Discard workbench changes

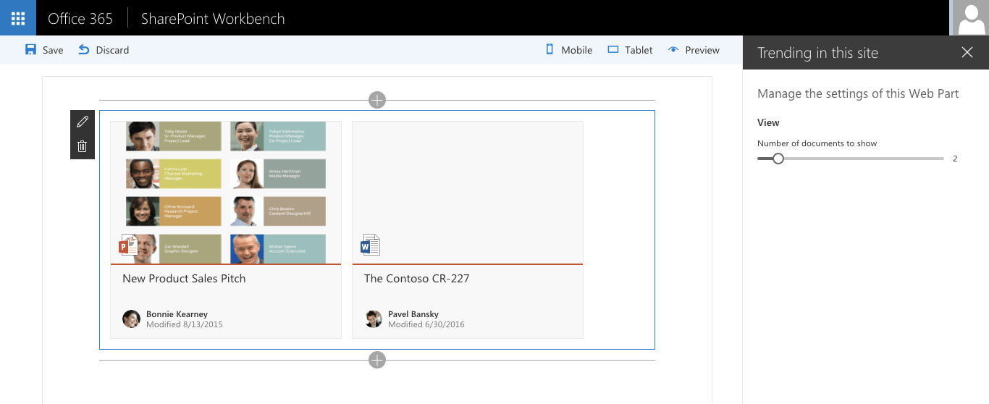(104, 50)
